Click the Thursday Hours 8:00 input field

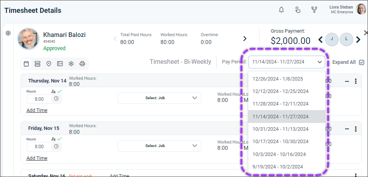pos(39,99)
